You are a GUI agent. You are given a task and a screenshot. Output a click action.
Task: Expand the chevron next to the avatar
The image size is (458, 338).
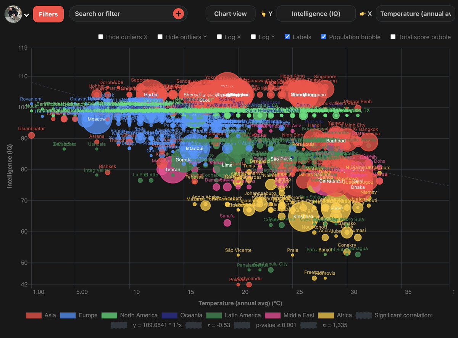[26, 14]
